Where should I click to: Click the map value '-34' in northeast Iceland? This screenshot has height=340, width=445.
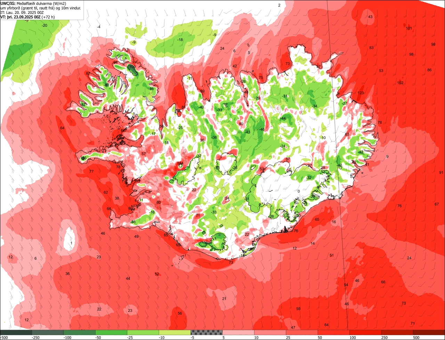point(315,106)
